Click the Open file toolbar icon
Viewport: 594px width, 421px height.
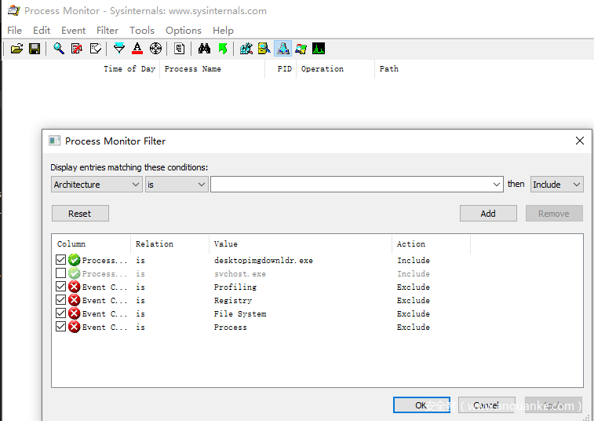16,49
